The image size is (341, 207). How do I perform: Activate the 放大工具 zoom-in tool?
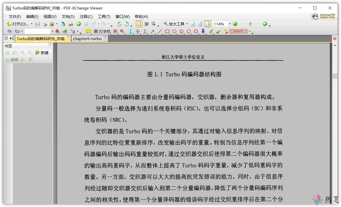[174, 24]
